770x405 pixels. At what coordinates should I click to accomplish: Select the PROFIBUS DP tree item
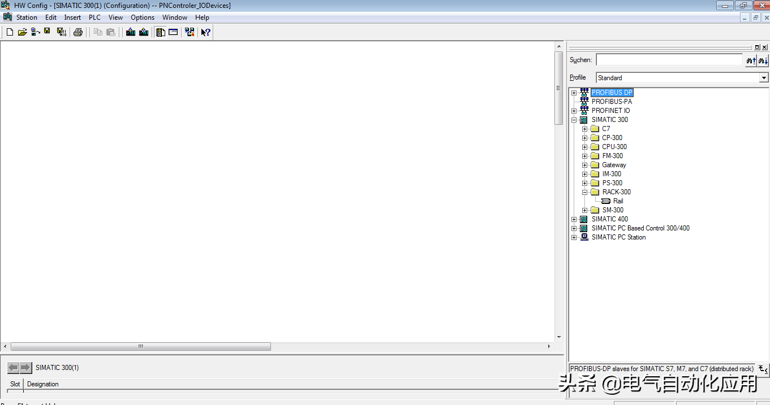612,93
